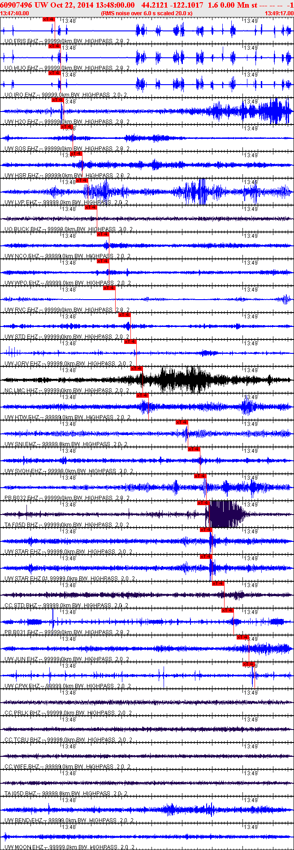This screenshot has width=294, height=850.
Task: Select the UW BEND EHZ station label
Action: [69, 820]
